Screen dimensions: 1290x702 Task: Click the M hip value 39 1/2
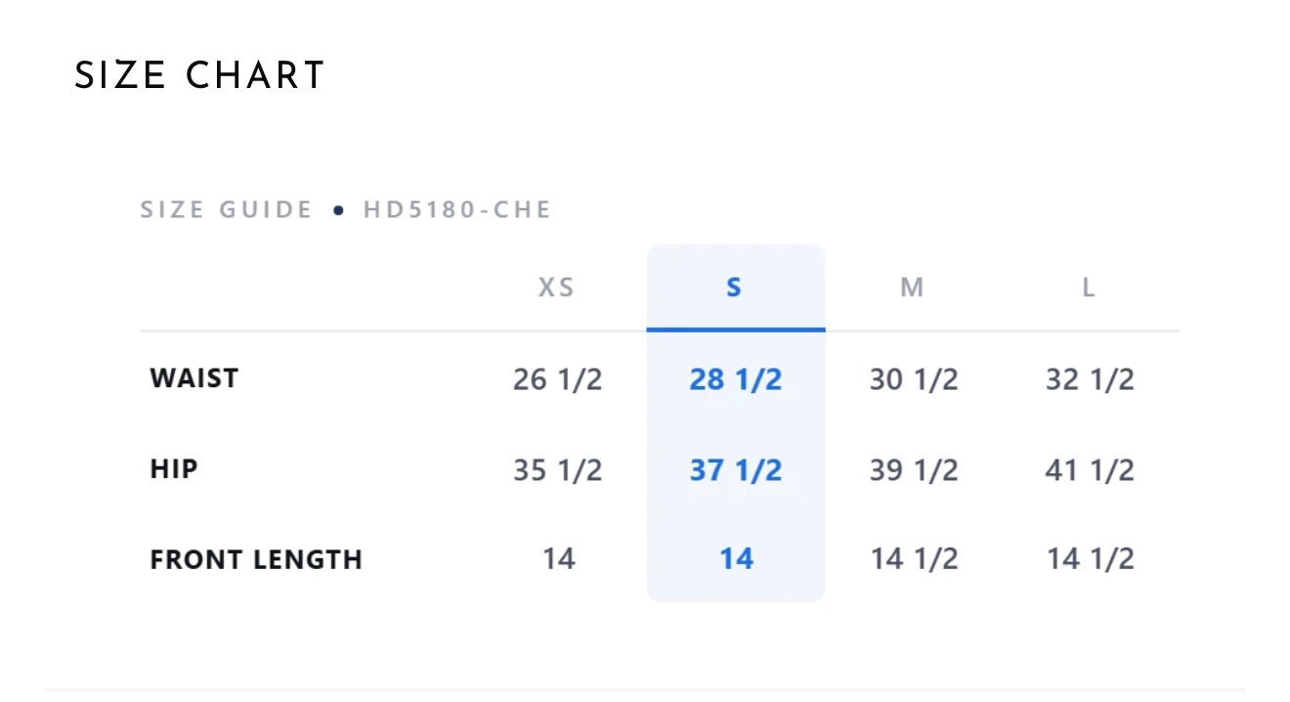point(914,470)
